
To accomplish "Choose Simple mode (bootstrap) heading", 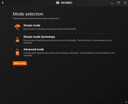I will coord(39,37).
